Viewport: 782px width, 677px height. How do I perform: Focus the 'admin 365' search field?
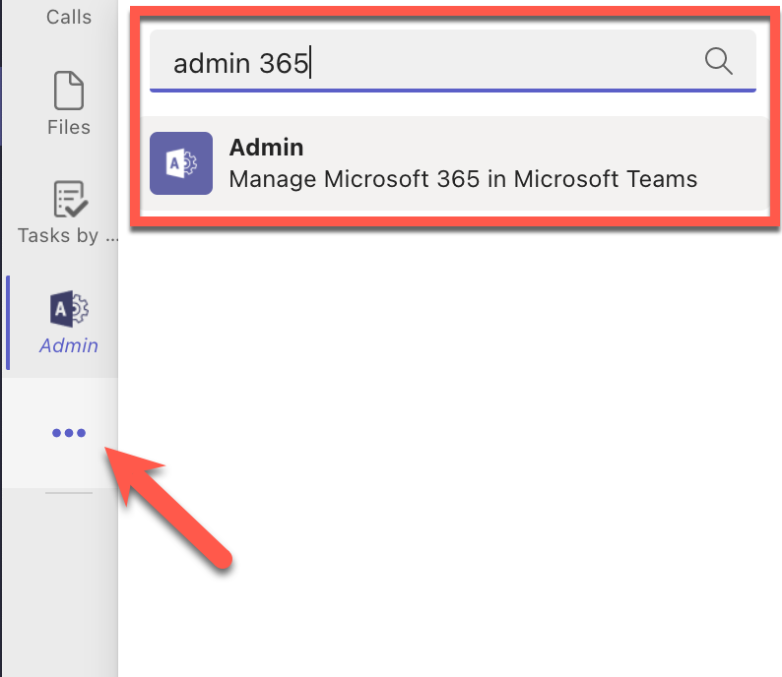tap(453, 61)
